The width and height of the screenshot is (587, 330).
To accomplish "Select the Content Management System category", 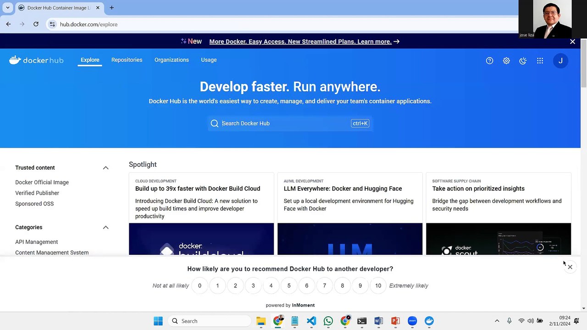I will point(52,253).
